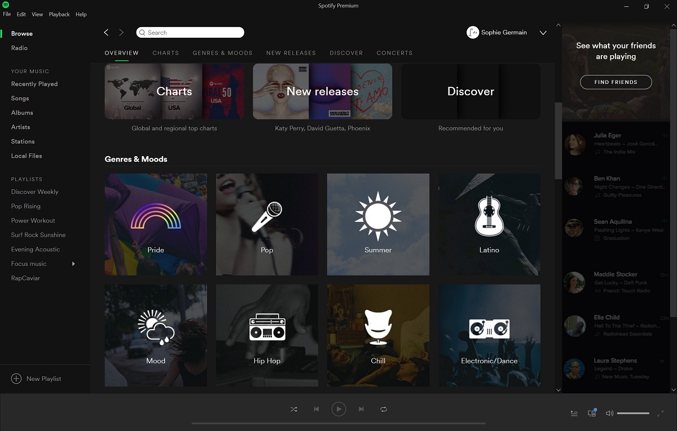Switch to the New Releases tab
Image resolution: width=677 pixels, height=431 pixels.
pyautogui.click(x=291, y=53)
